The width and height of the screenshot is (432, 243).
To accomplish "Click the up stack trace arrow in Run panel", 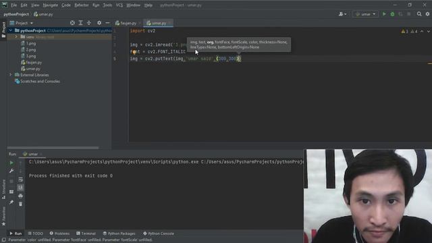I will (x=20, y=163).
